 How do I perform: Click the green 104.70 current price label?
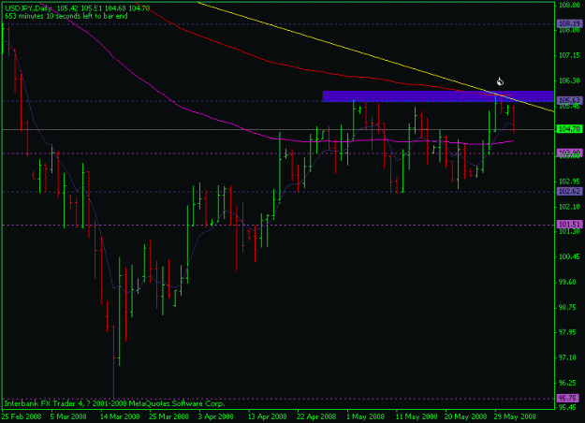pyautogui.click(x=569, y=129)
